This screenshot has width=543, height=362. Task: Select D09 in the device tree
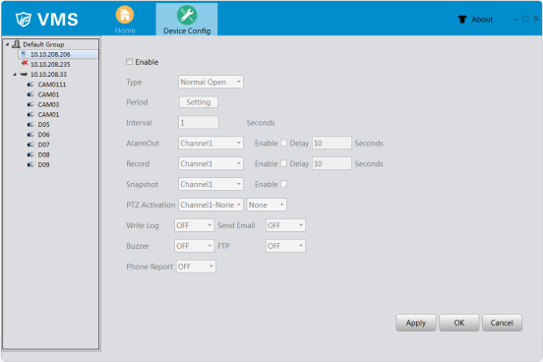[x=43, y=165]
